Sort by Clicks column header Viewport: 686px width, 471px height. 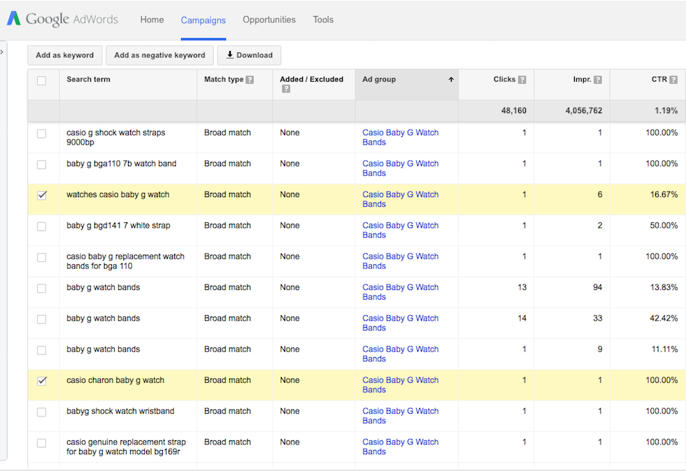(504, 79)
